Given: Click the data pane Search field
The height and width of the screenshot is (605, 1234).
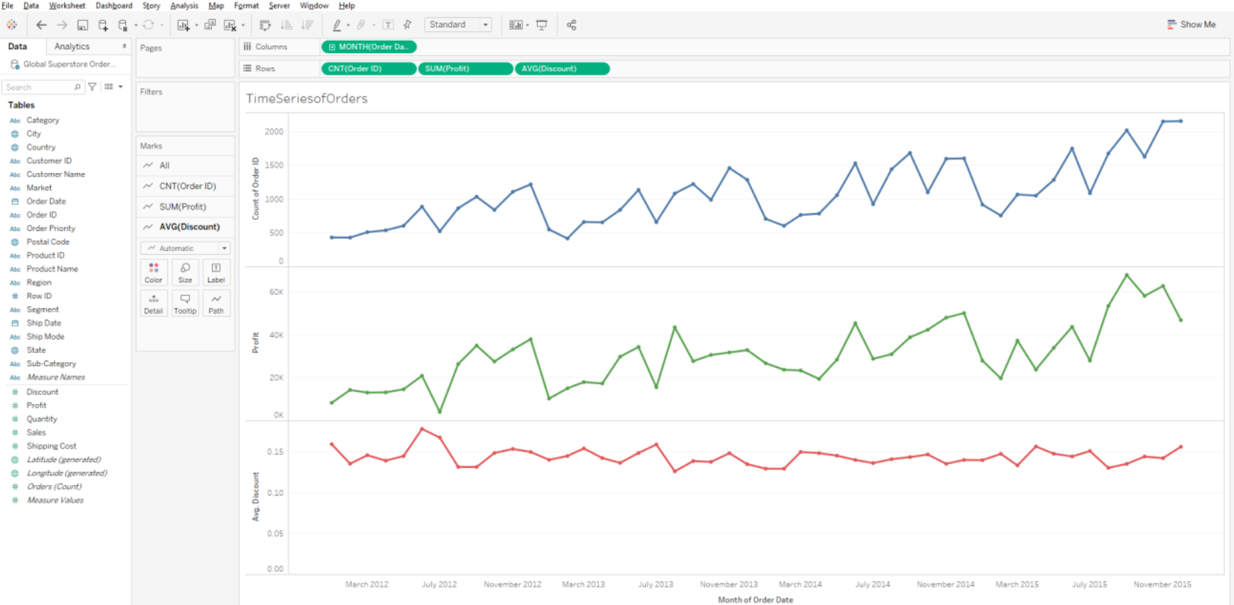Looking at the screenshot, I should [39, 87].
